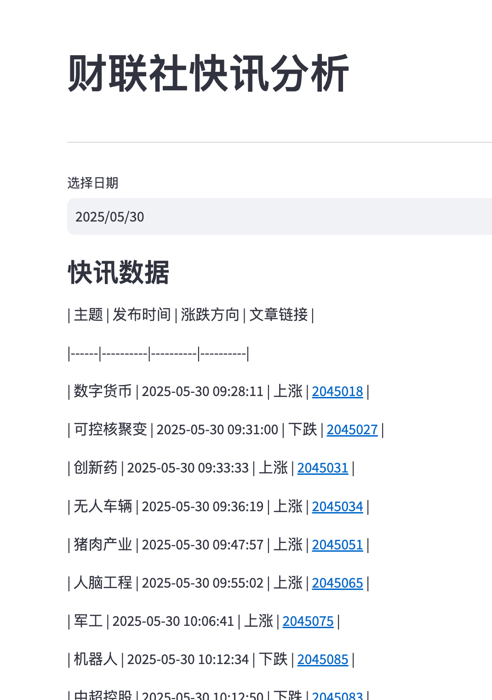The image size is (492, 700).
Task: Click the 人脑工程 topic text
Action: [x=103, y=583]
